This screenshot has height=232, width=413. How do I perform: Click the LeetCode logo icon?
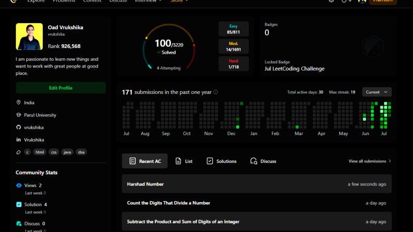(x=13, y=1)
